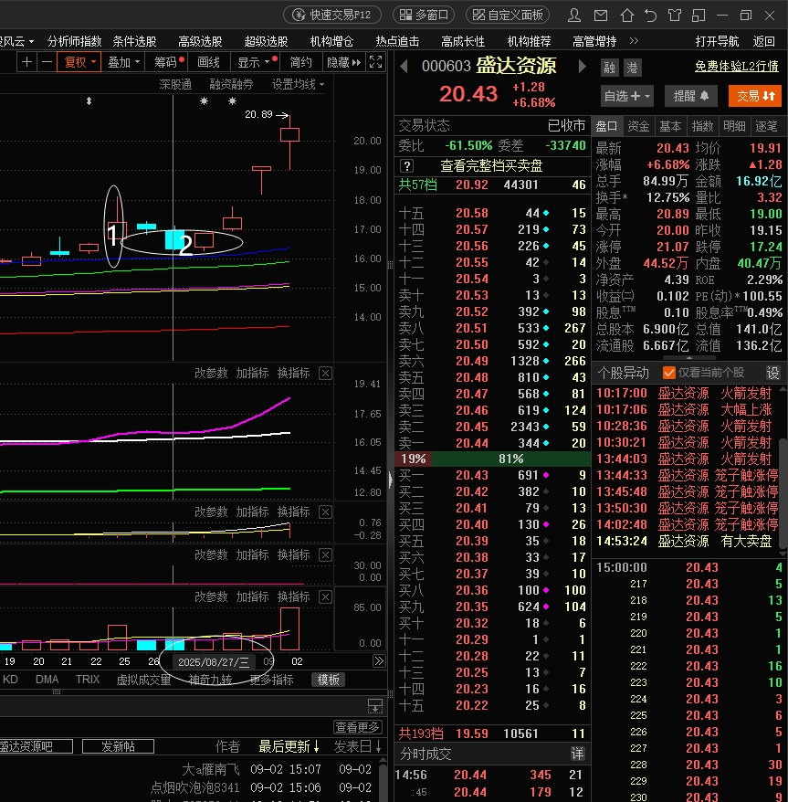Open 热点追击 menu item

pyautogui.click(x=397, y=41)
